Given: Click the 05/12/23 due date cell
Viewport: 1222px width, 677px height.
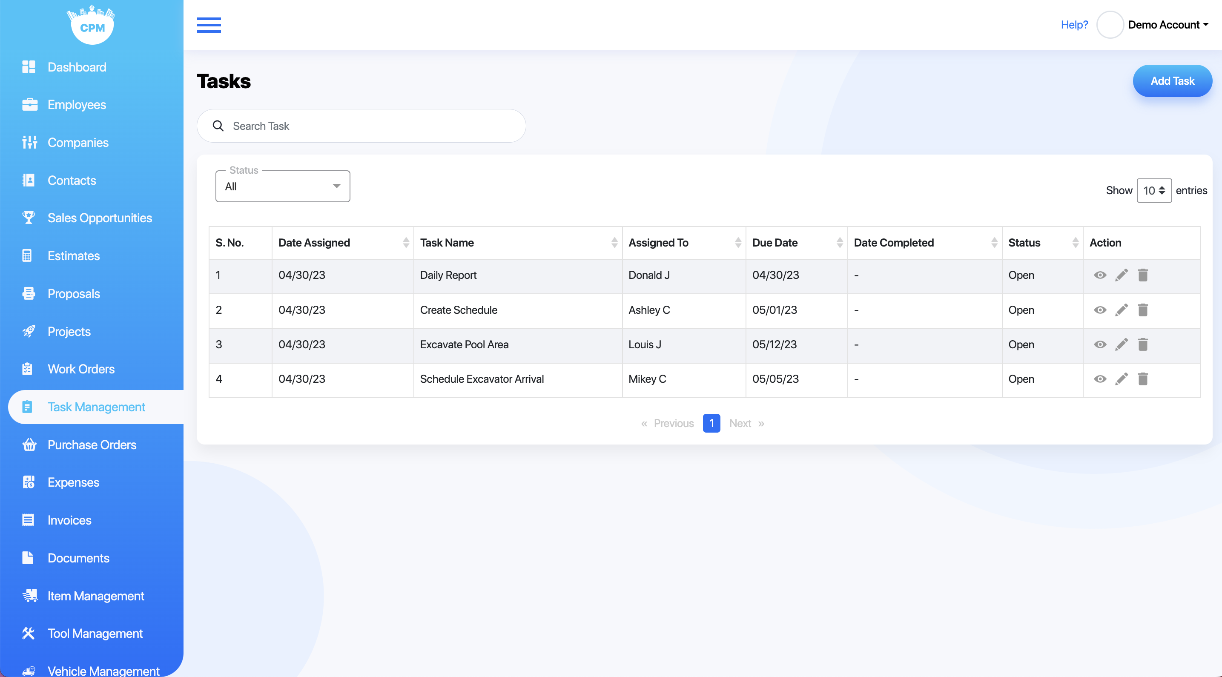Looking at the screenshot, I should click(774, 344).
